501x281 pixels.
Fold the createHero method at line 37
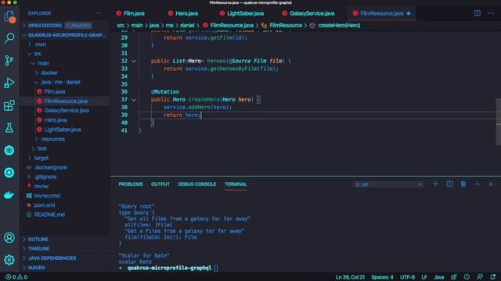point(134,100)
